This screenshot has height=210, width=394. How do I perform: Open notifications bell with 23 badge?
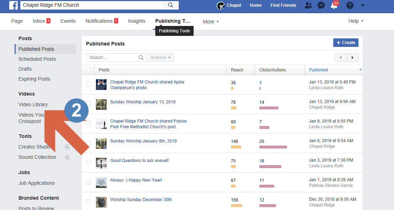coord(334,5)
